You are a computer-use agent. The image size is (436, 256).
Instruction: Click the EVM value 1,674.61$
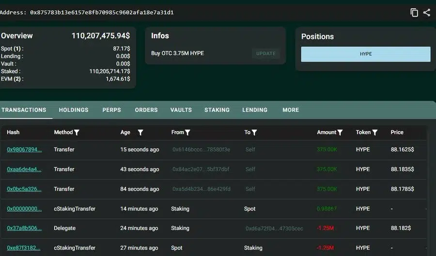(x=118, y=79)
